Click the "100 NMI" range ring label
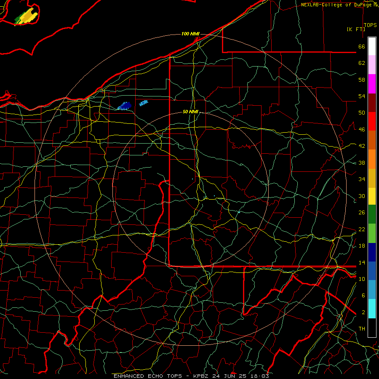This screenshot has width=379, height=379. 190,34
